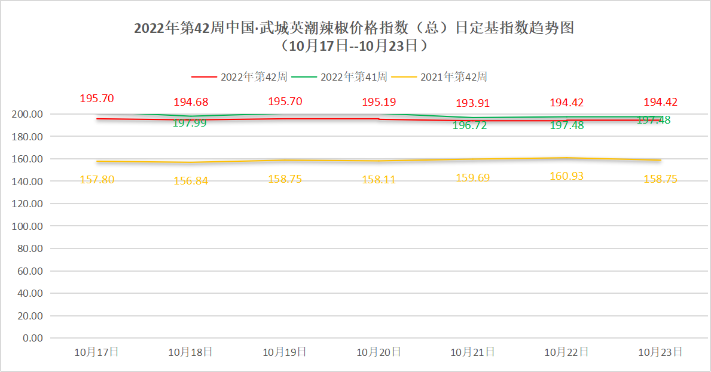Image resolution: width=711 pixels, height=372 pixels.
Task: Select the yellow 160.93 data label
Action: point(567,176)
